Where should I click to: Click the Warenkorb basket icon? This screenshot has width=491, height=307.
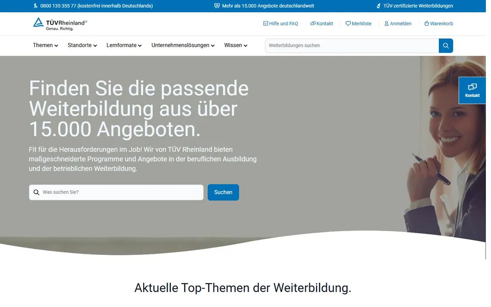[x=427, y=24]
